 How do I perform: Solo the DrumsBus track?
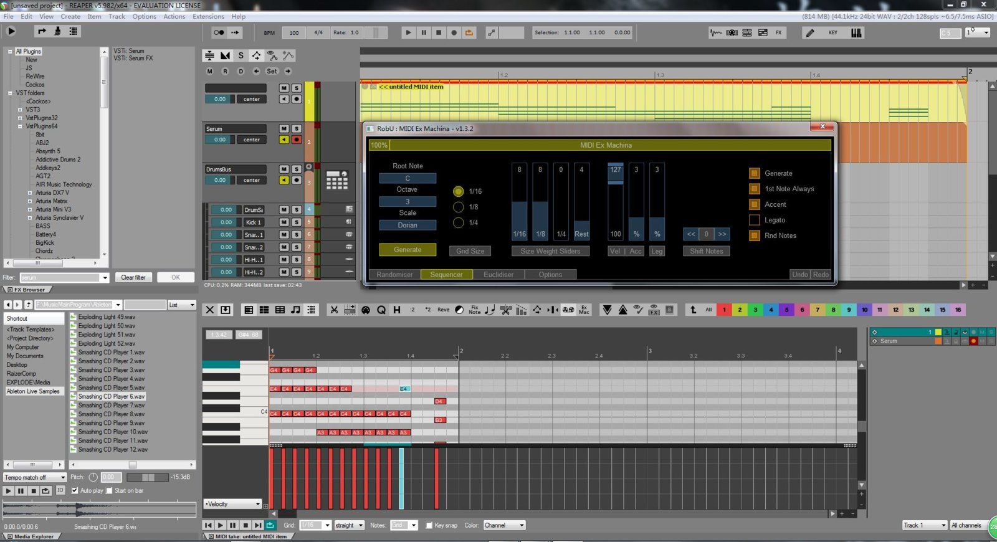(297, 169)
